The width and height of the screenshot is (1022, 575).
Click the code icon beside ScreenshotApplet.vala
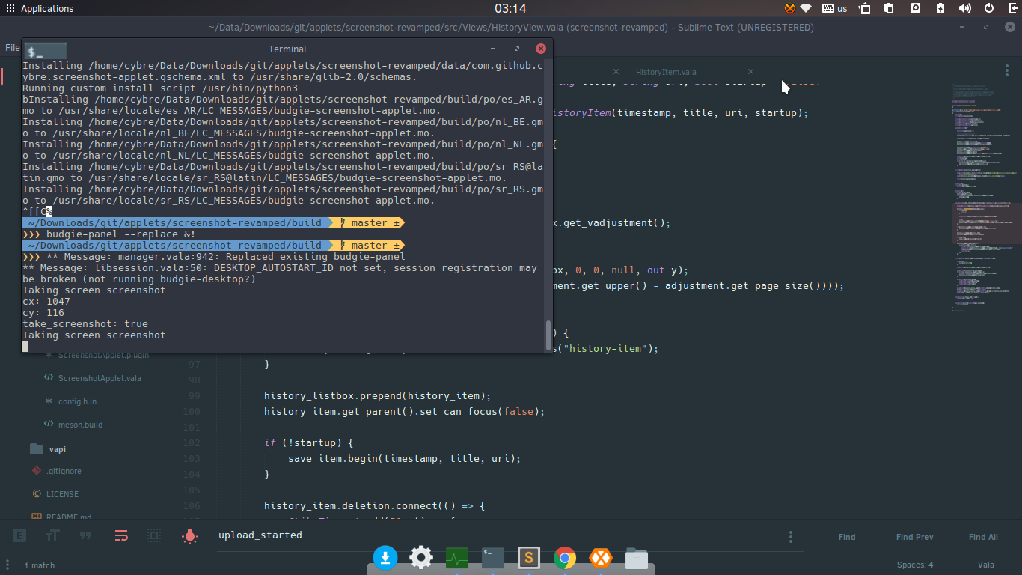49,378
